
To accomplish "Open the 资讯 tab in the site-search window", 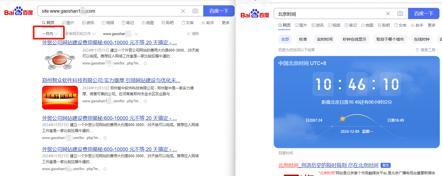I will pyautogui.click(x=88, y=23).
